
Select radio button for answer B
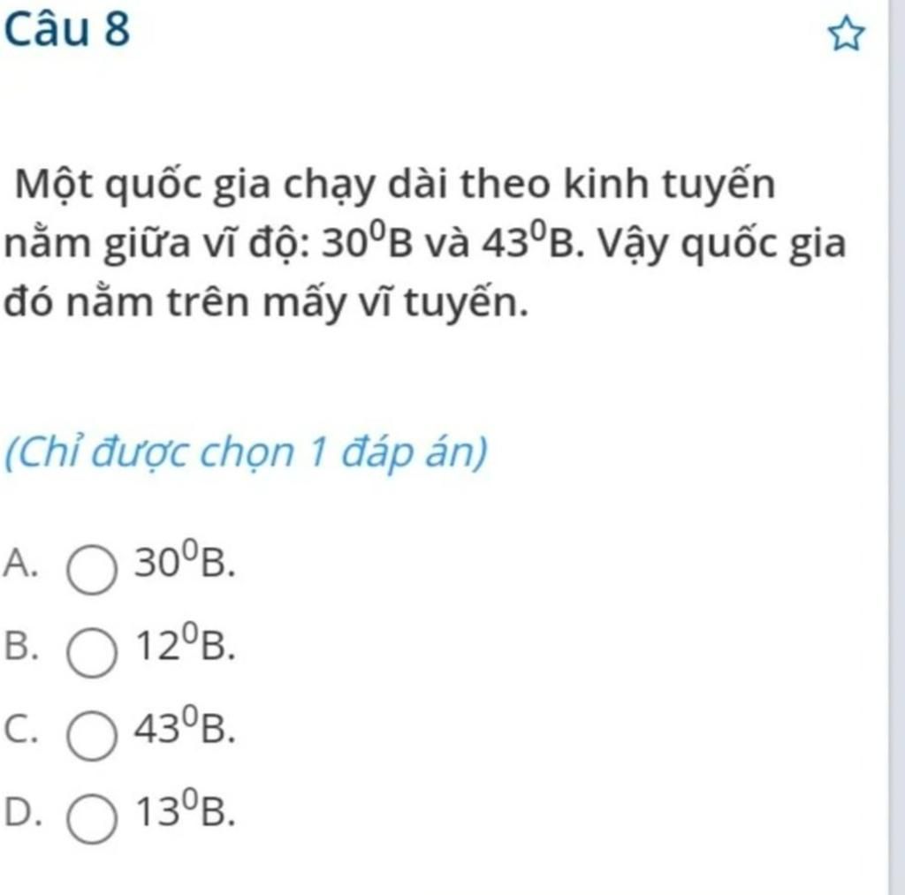(x=92, y=653)
